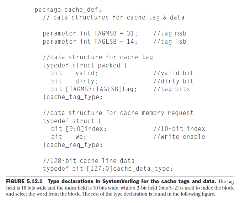Image resolution: width=240 pixels, height=203 pixels.
Task: Click the bold caption title about SystemVerilog
Action: (x=132, y=181)
